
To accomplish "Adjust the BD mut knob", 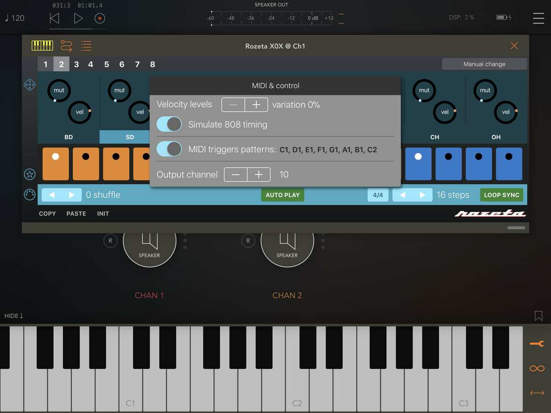I will pos(59,90).
